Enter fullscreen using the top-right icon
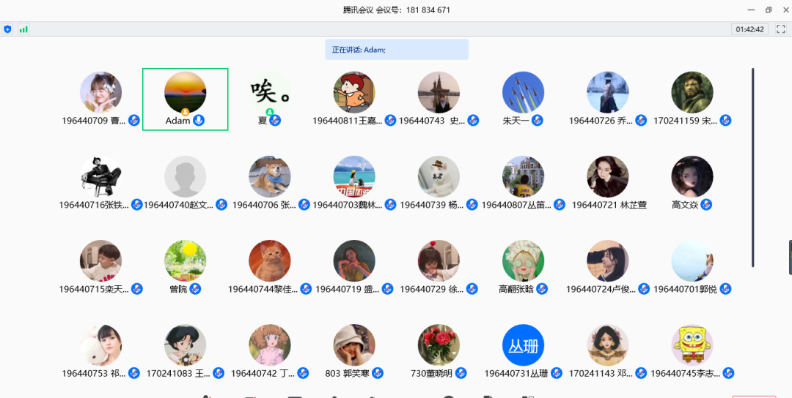Viewport: 792px width, 398px height. pyautogui.click(x=780, y=29)
